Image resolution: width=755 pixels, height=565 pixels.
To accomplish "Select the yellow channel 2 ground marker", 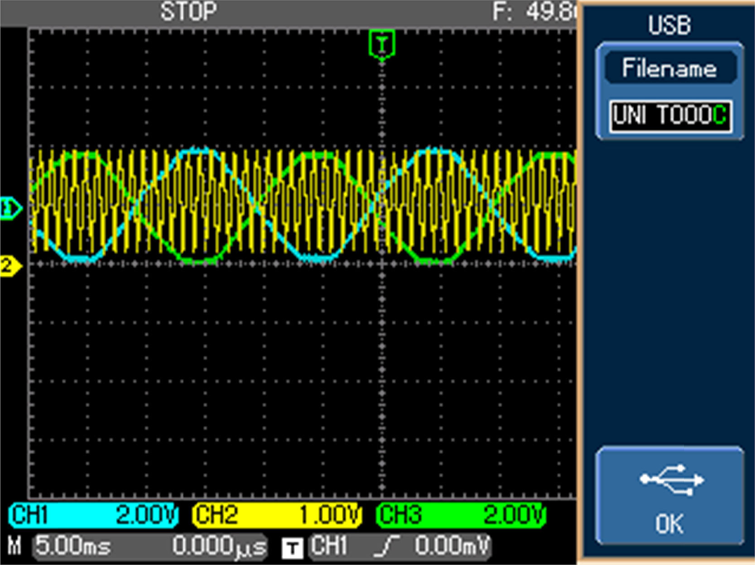I will tap(10, 266).
